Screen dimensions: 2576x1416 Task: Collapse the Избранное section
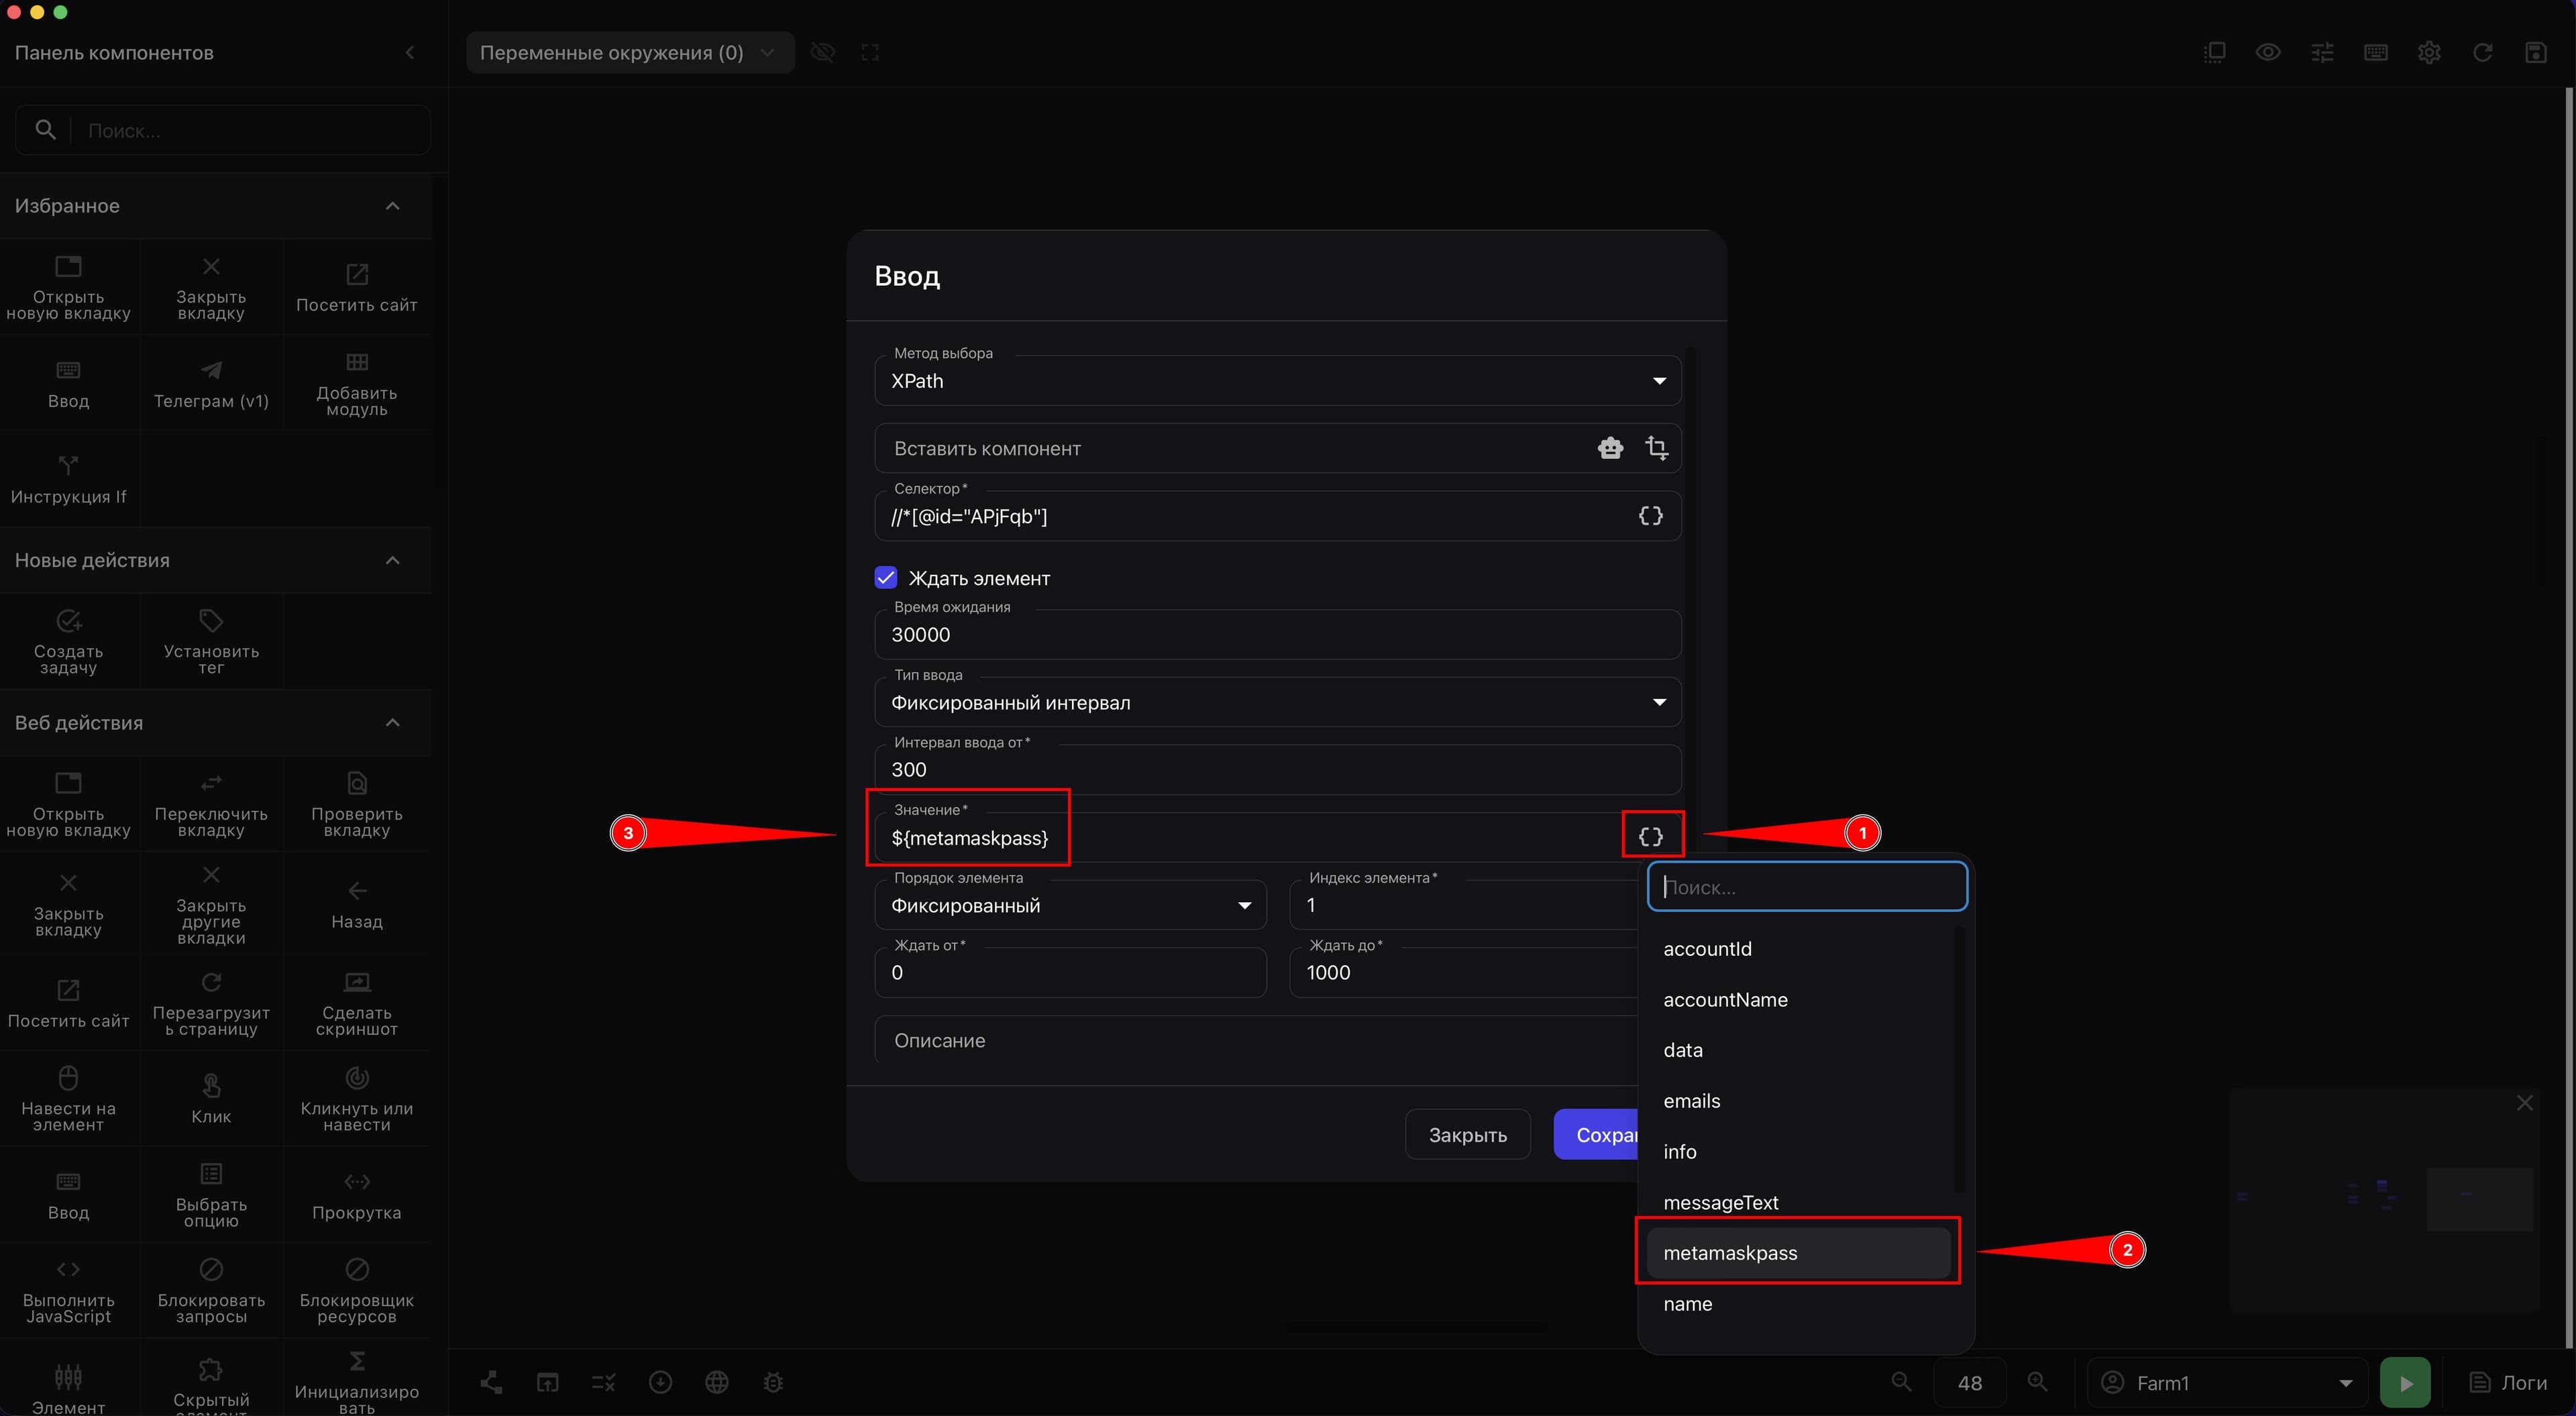click(x=393, y=206)
